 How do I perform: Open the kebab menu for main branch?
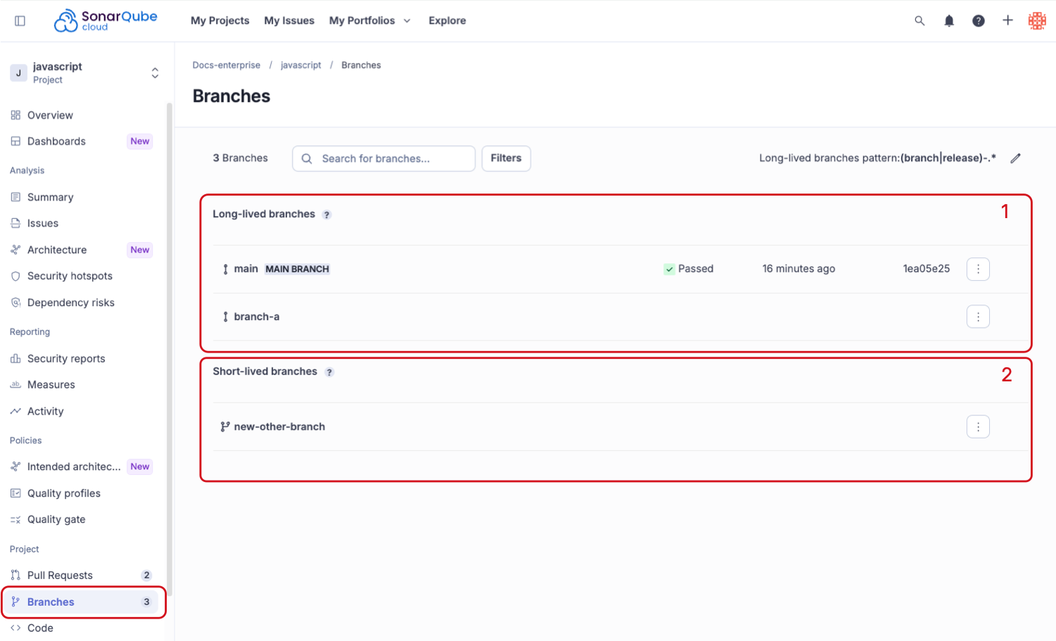coord(978,268)
